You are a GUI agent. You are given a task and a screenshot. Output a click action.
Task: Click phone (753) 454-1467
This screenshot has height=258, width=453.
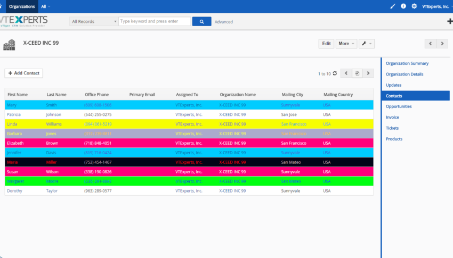click(98, 162)
